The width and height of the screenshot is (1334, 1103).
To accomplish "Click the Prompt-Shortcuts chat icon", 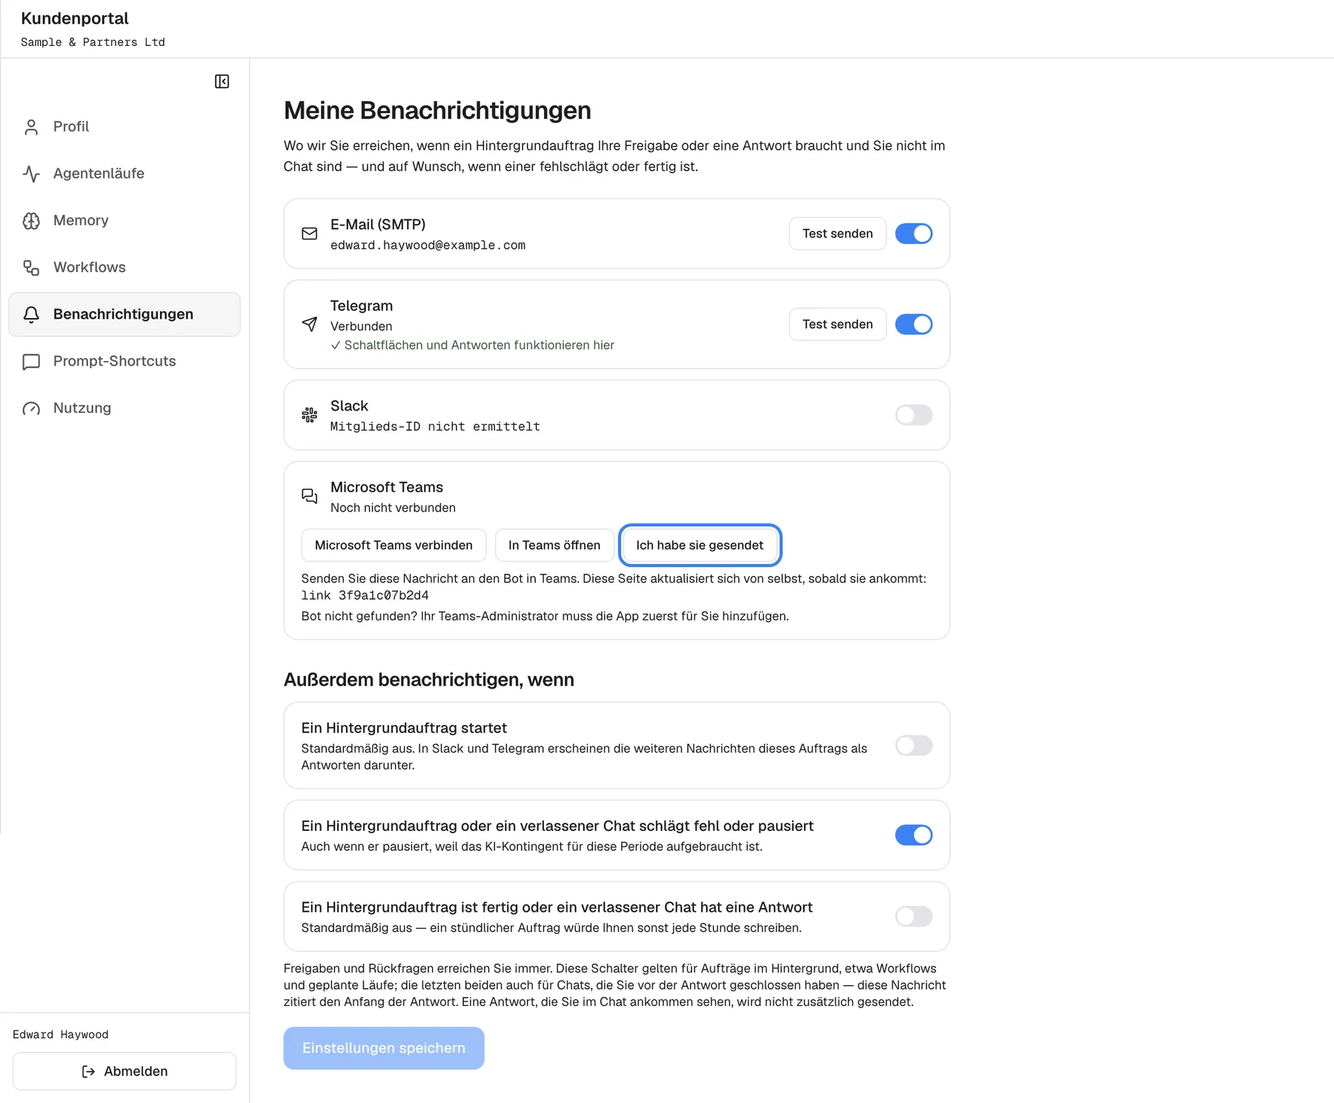I will [x=31, y=362].
